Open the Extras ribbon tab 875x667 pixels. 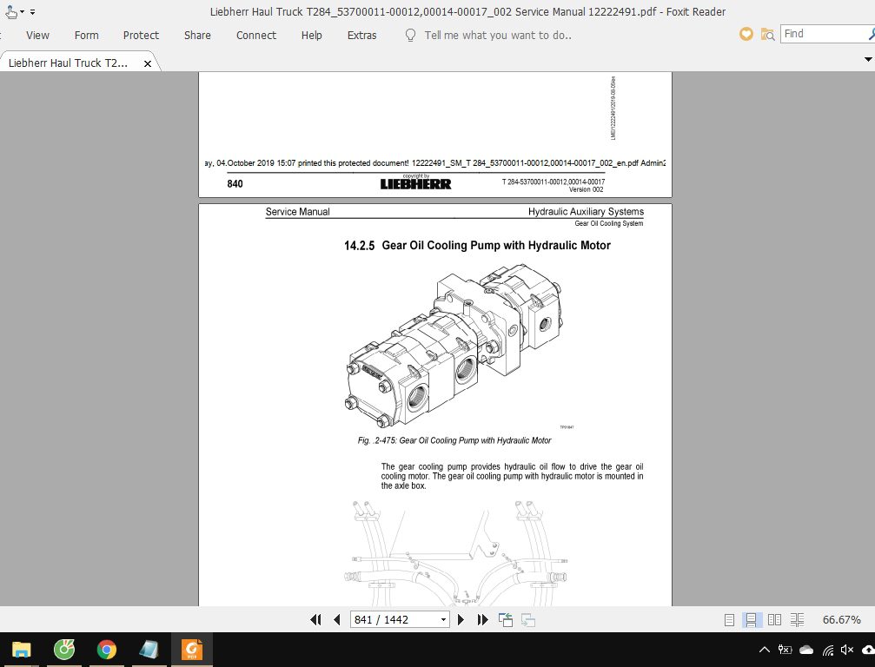click(x=361, y=35)
